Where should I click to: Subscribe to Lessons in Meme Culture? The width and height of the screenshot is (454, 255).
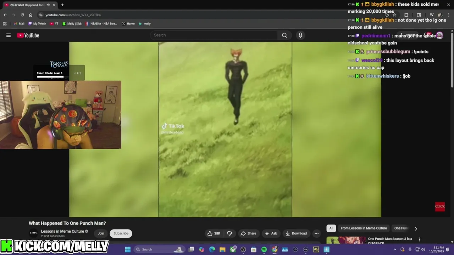click(x=121, y=233)
